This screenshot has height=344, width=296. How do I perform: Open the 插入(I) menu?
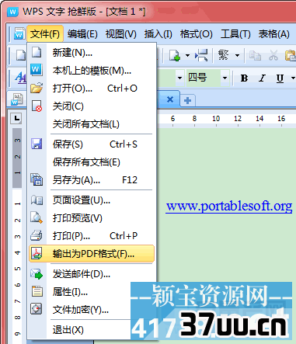[158, 34]
